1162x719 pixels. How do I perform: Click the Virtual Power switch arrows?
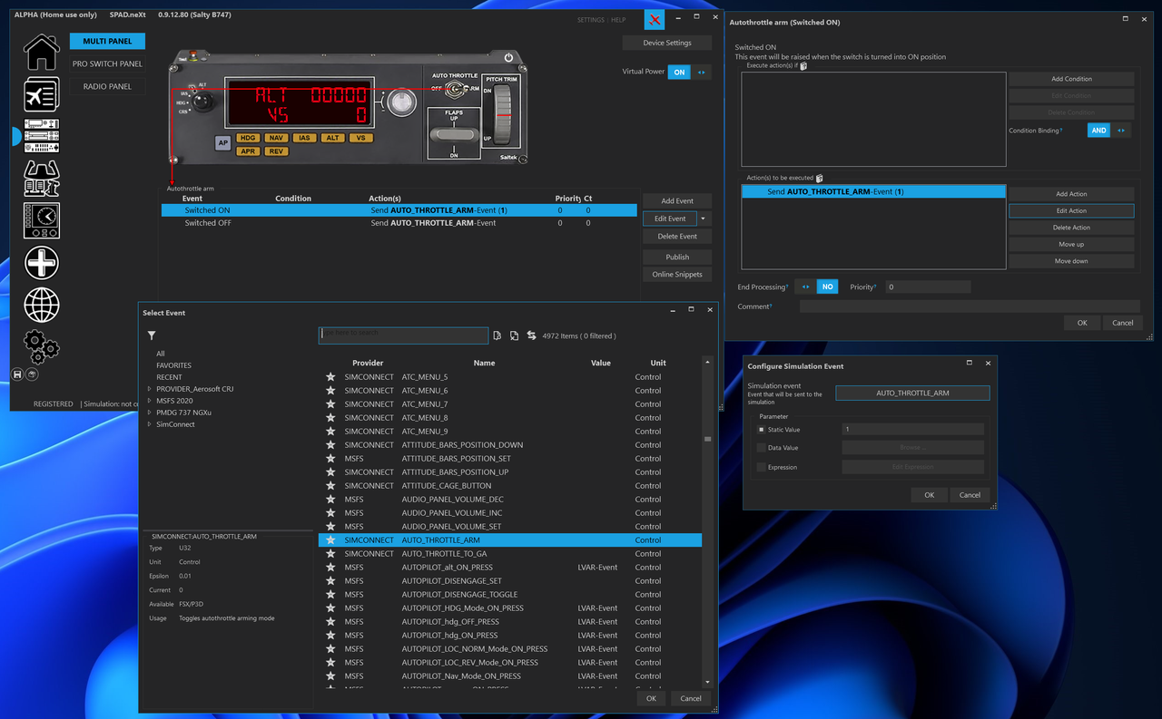tap(701, 72)
